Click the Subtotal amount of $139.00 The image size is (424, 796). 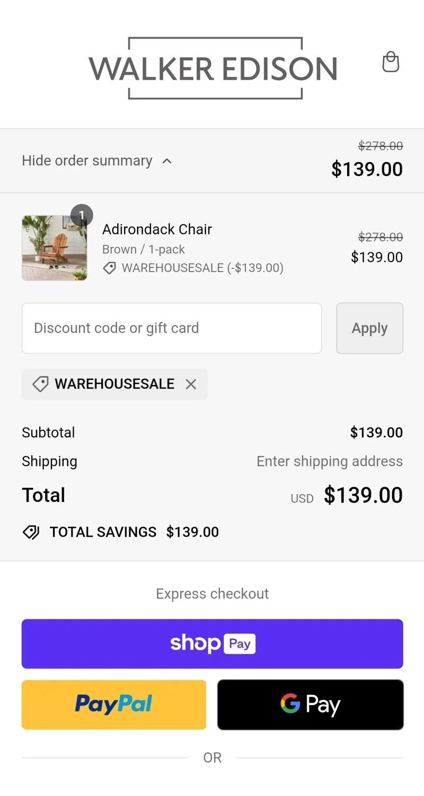376,432
